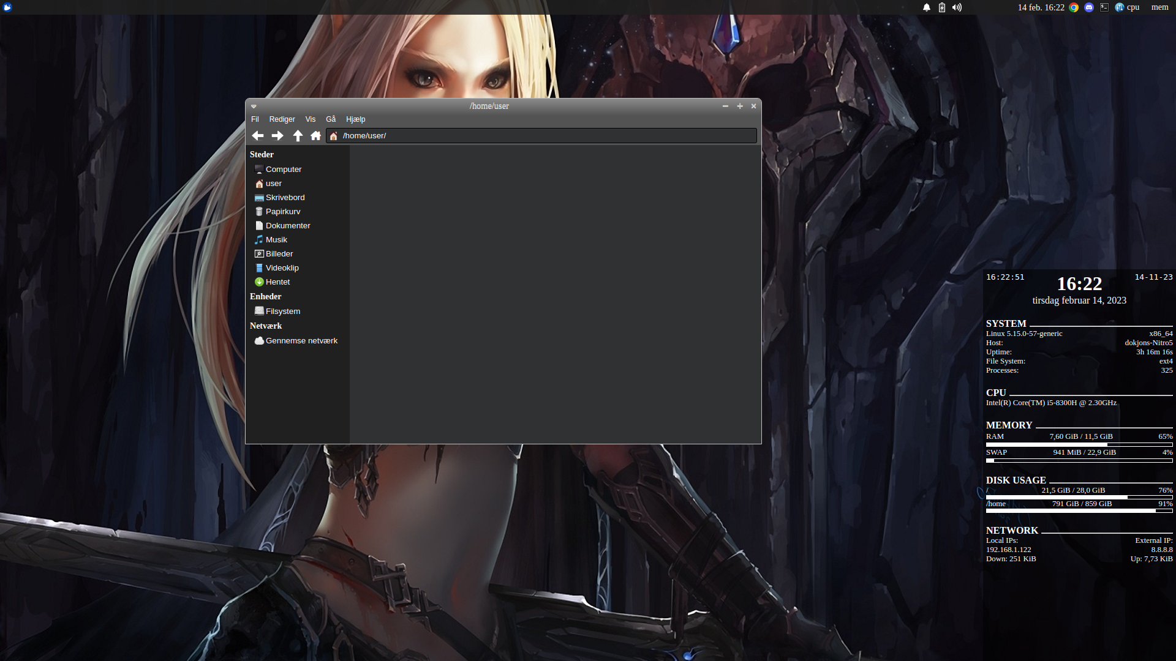Click Gennemse netværk under Netværk
This screenshot has width=1176, height=661.
297,341
